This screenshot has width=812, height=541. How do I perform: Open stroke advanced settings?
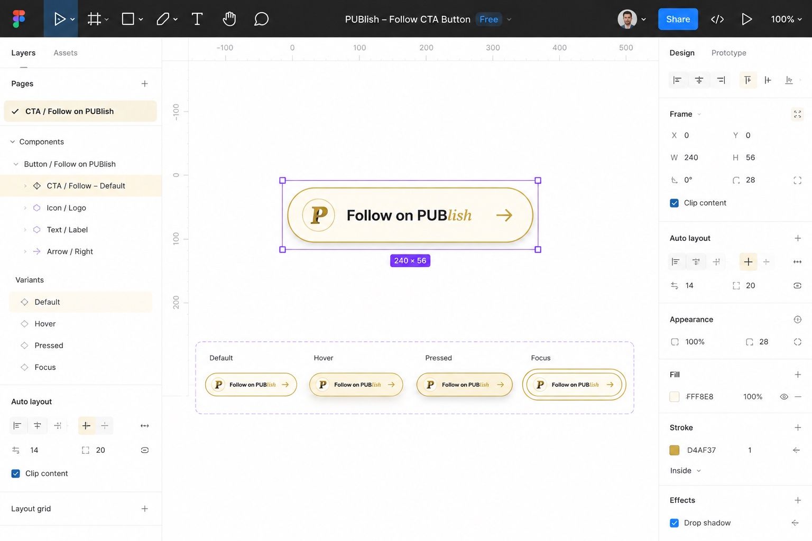[796, 450]
